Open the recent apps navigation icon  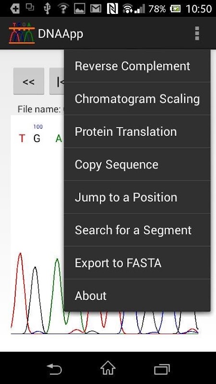click(x=162, y=369)
